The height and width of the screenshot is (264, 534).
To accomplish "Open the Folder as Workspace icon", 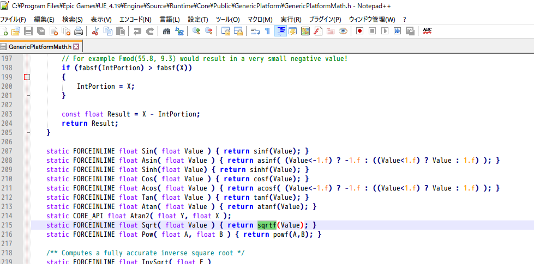I will [x=331, y=31].
